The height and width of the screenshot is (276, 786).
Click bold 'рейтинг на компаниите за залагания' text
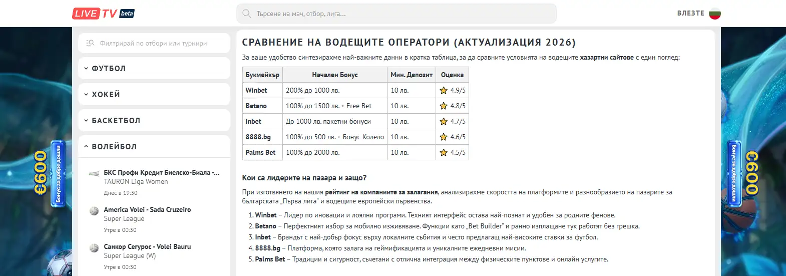click(381, 192)
